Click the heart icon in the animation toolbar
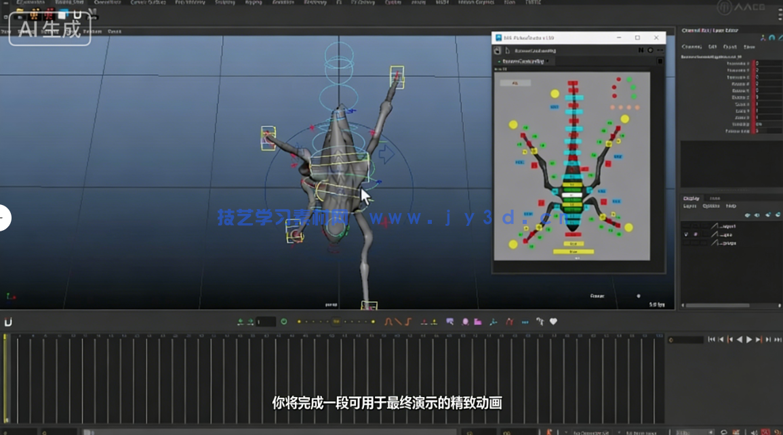The height and width of the screenshot is (435, 783). click(553, 322)
